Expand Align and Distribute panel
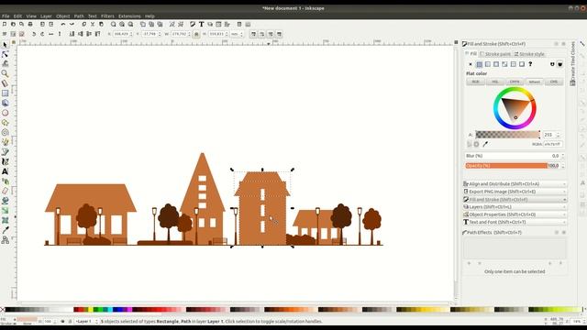The image size is (587, 330). click(x=515, y=184)
